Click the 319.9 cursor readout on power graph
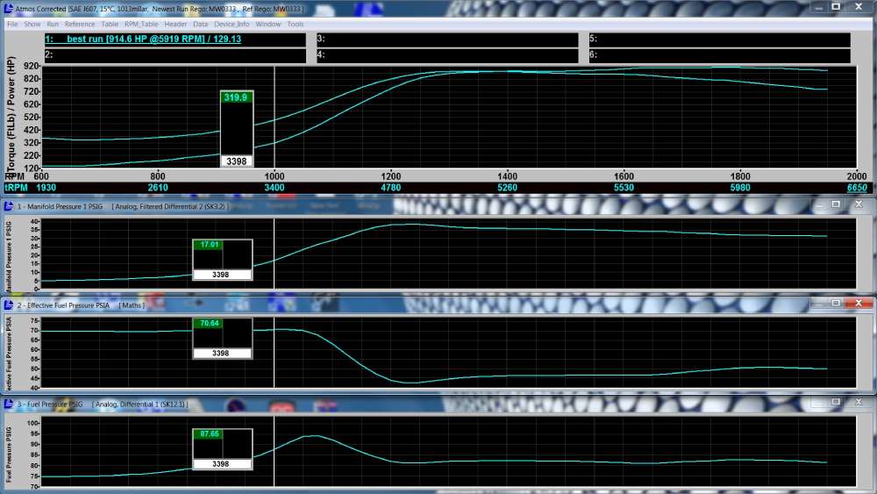Image resolution: width=877 pixels, height=494 pixels. point(236,97)
